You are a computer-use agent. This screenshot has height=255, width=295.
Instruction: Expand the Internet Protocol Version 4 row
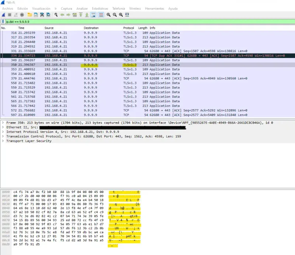tap(3, 132)
